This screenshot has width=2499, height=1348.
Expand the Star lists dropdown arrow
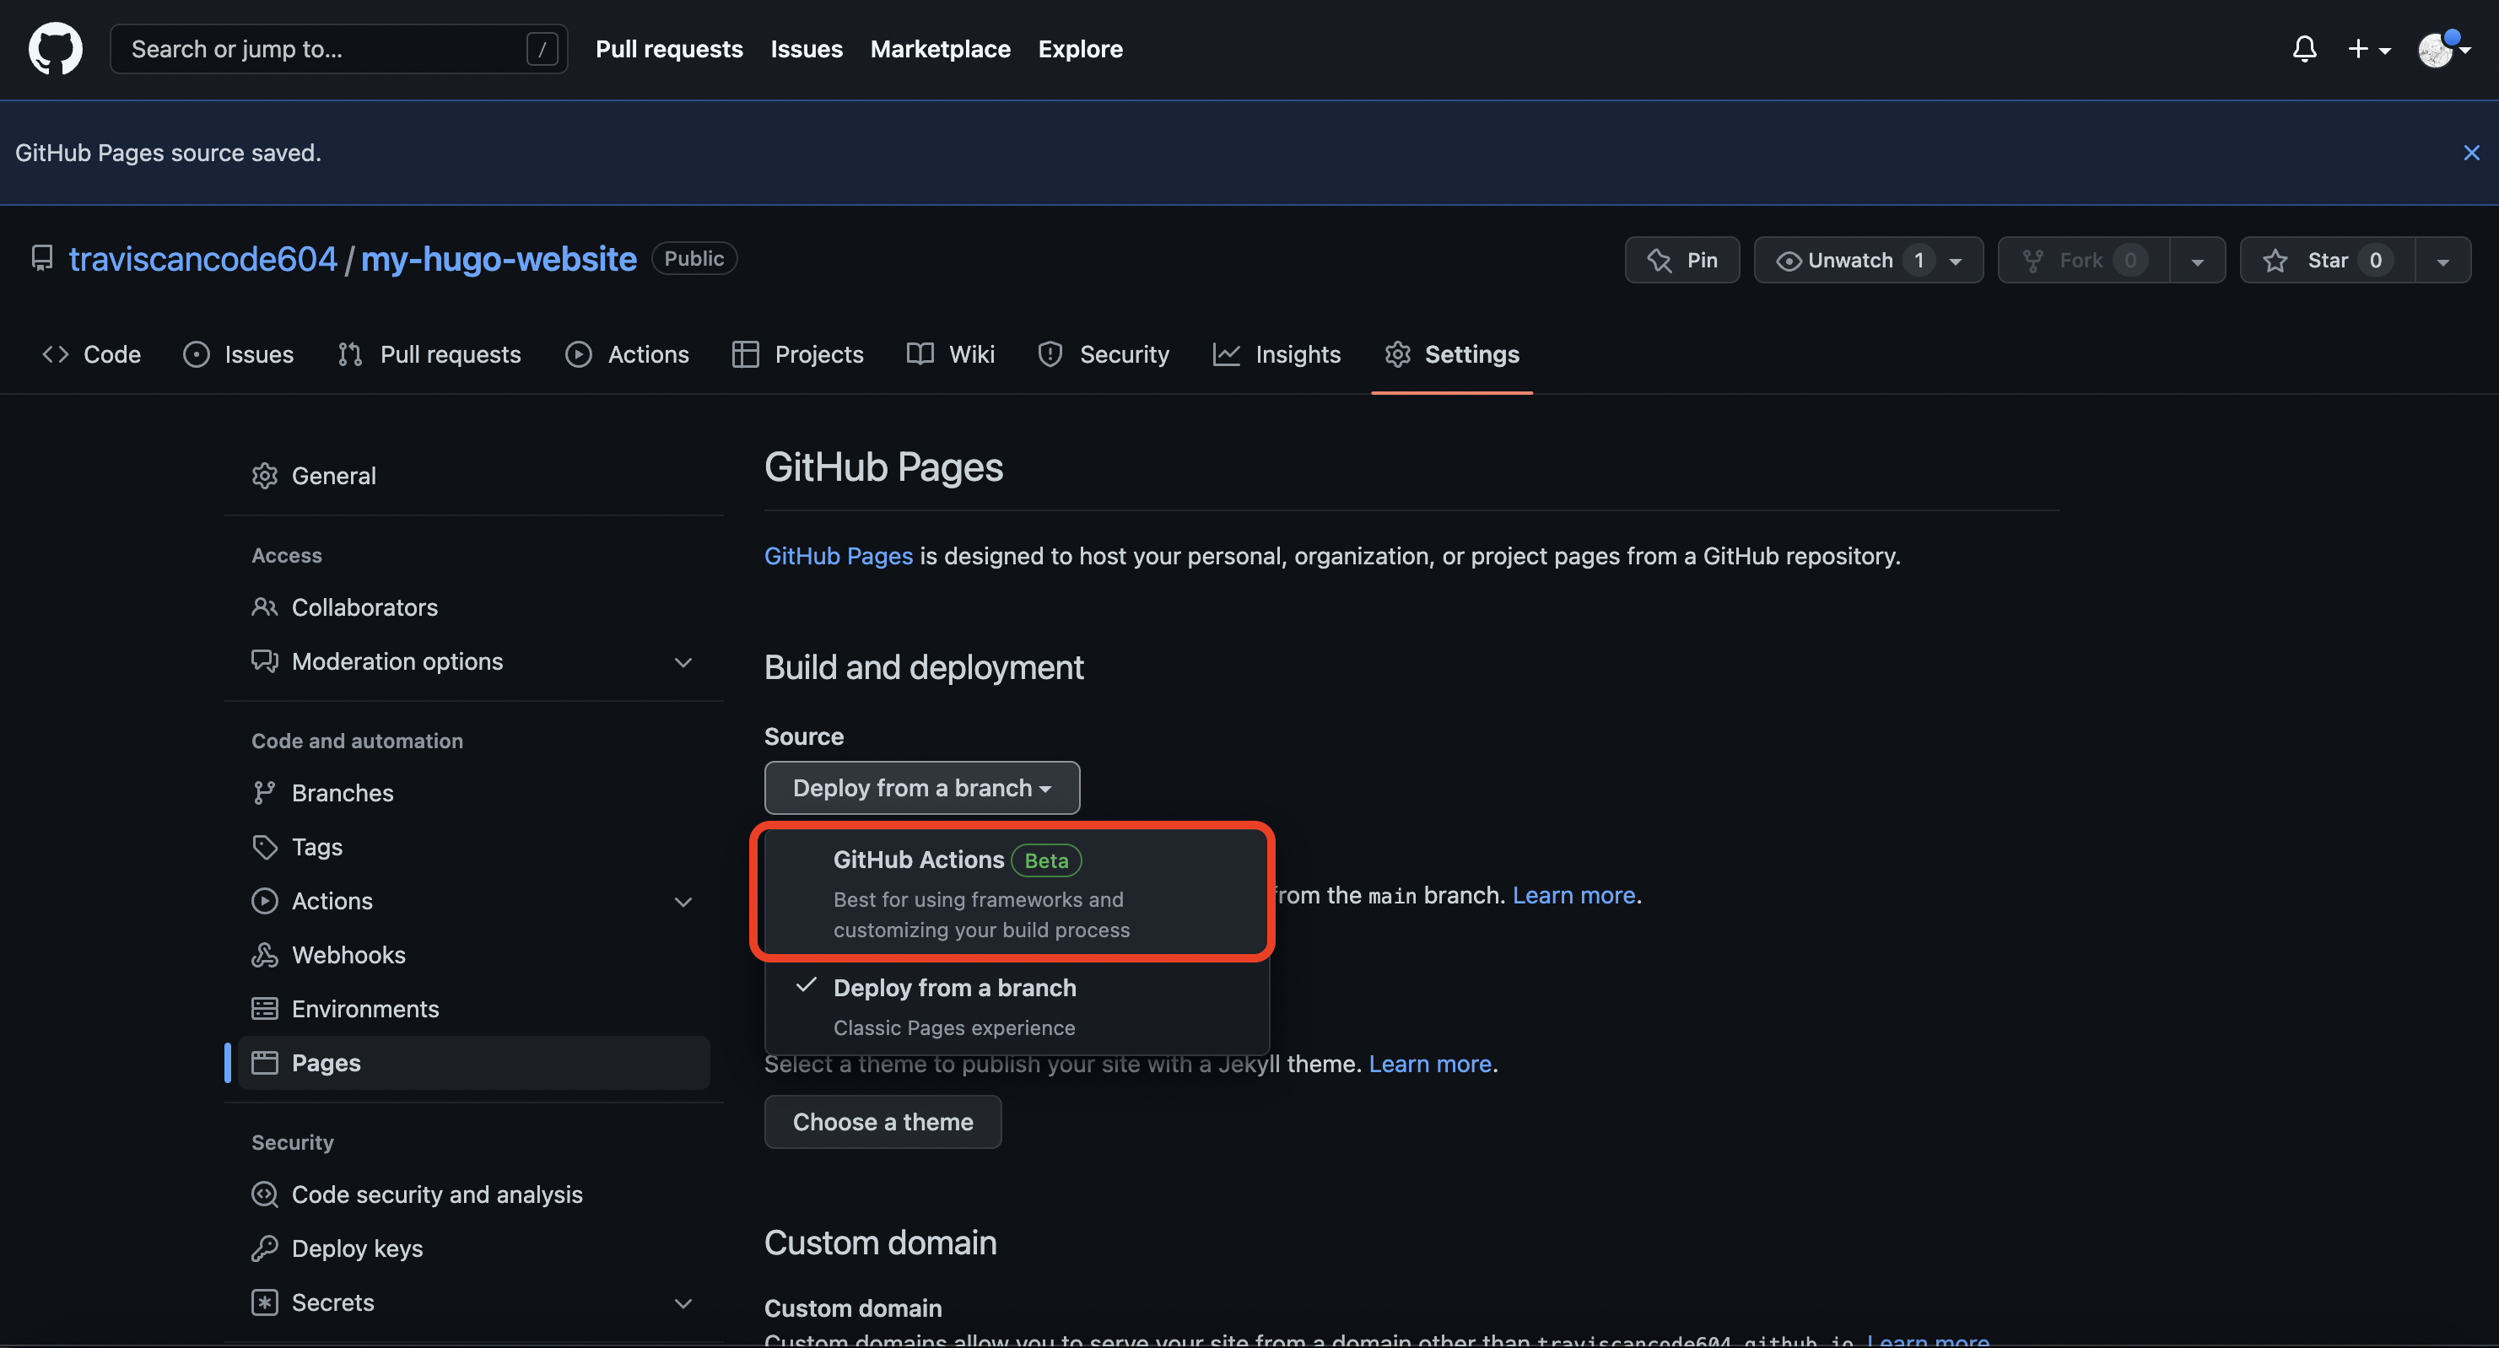2442,260
